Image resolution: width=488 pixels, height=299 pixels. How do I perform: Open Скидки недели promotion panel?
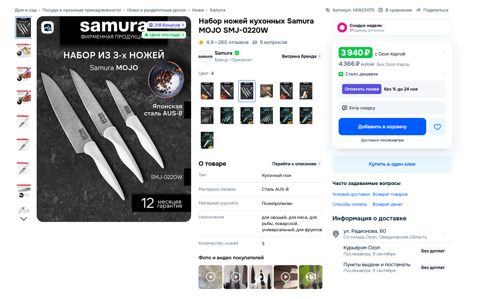click(392, 27)
